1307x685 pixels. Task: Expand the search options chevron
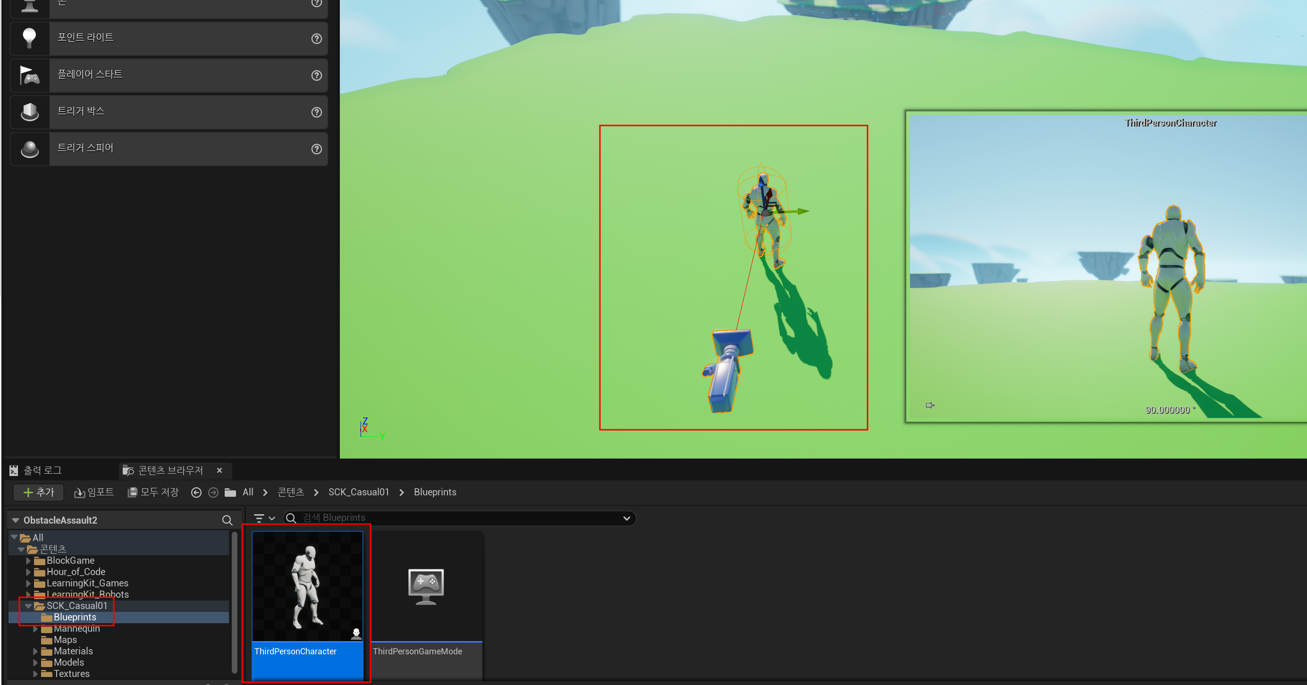(x=626, y=518)
